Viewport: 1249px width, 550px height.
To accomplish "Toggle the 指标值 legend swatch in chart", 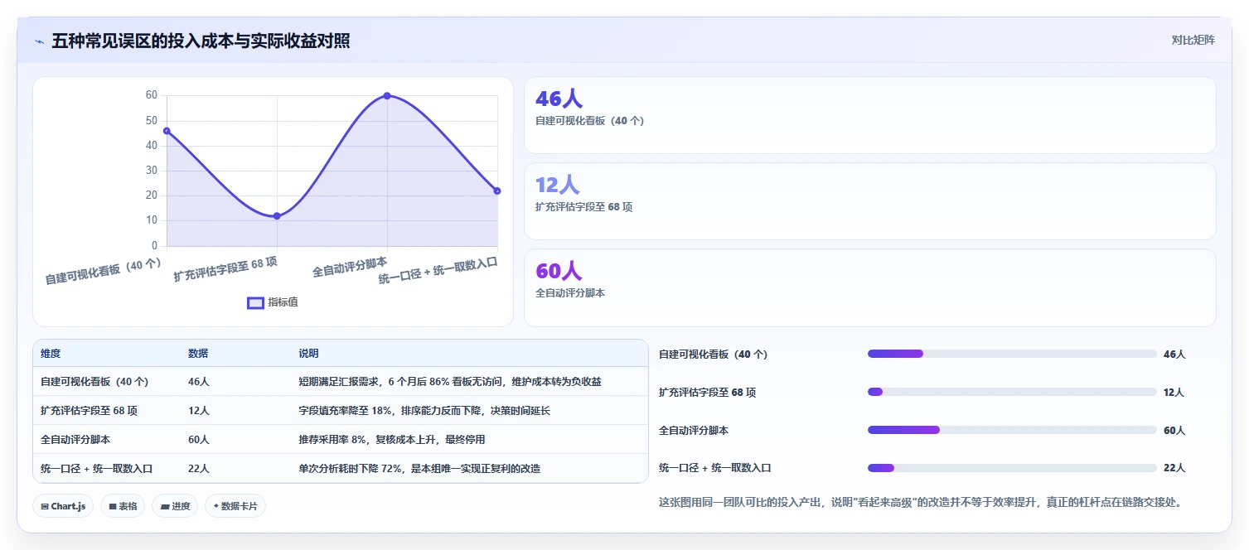I will [255, 302].
